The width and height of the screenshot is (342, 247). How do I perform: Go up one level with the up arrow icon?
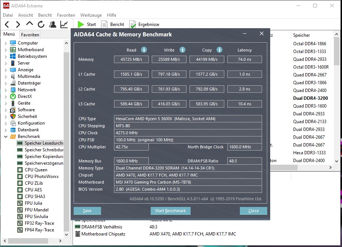click(30, 24)
